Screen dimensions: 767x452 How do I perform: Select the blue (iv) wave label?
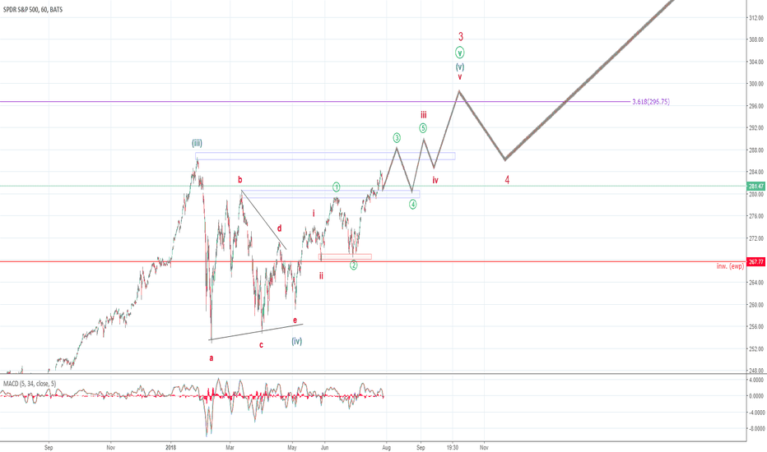coord(297,341)
